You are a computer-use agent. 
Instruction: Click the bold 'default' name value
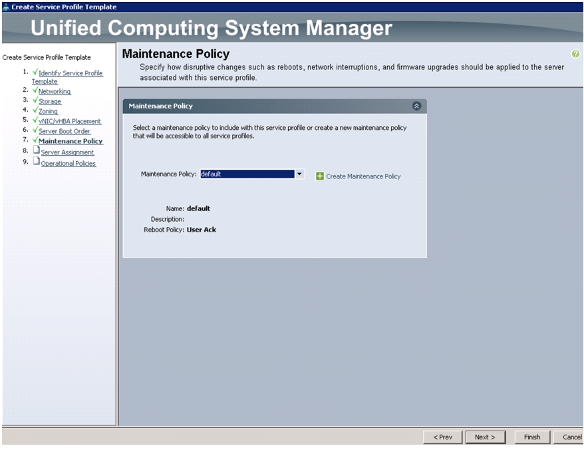pos(198,208)
